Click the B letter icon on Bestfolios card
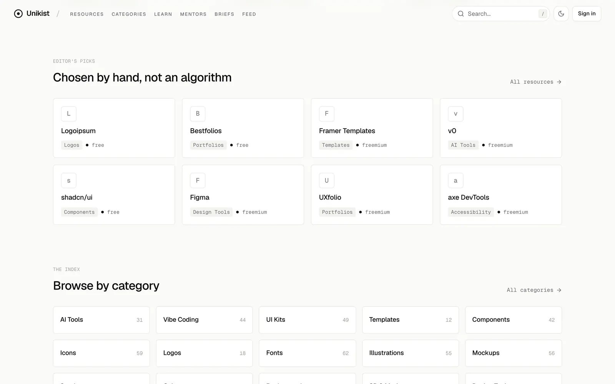This screenshot has height=384, width=615. [198, 114]
